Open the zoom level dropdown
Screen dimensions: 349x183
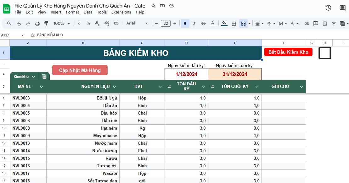(x=61, y=24)
